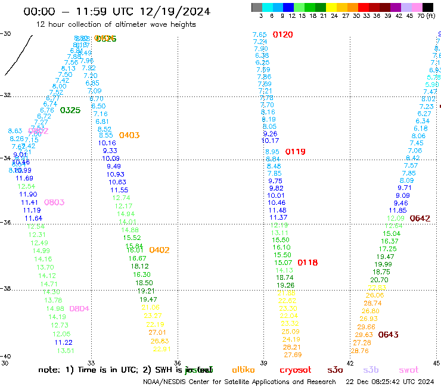This screenshot has height=387, width=441.
Task: Click the altika satellite legend label
Action: (x=243, y=370)
